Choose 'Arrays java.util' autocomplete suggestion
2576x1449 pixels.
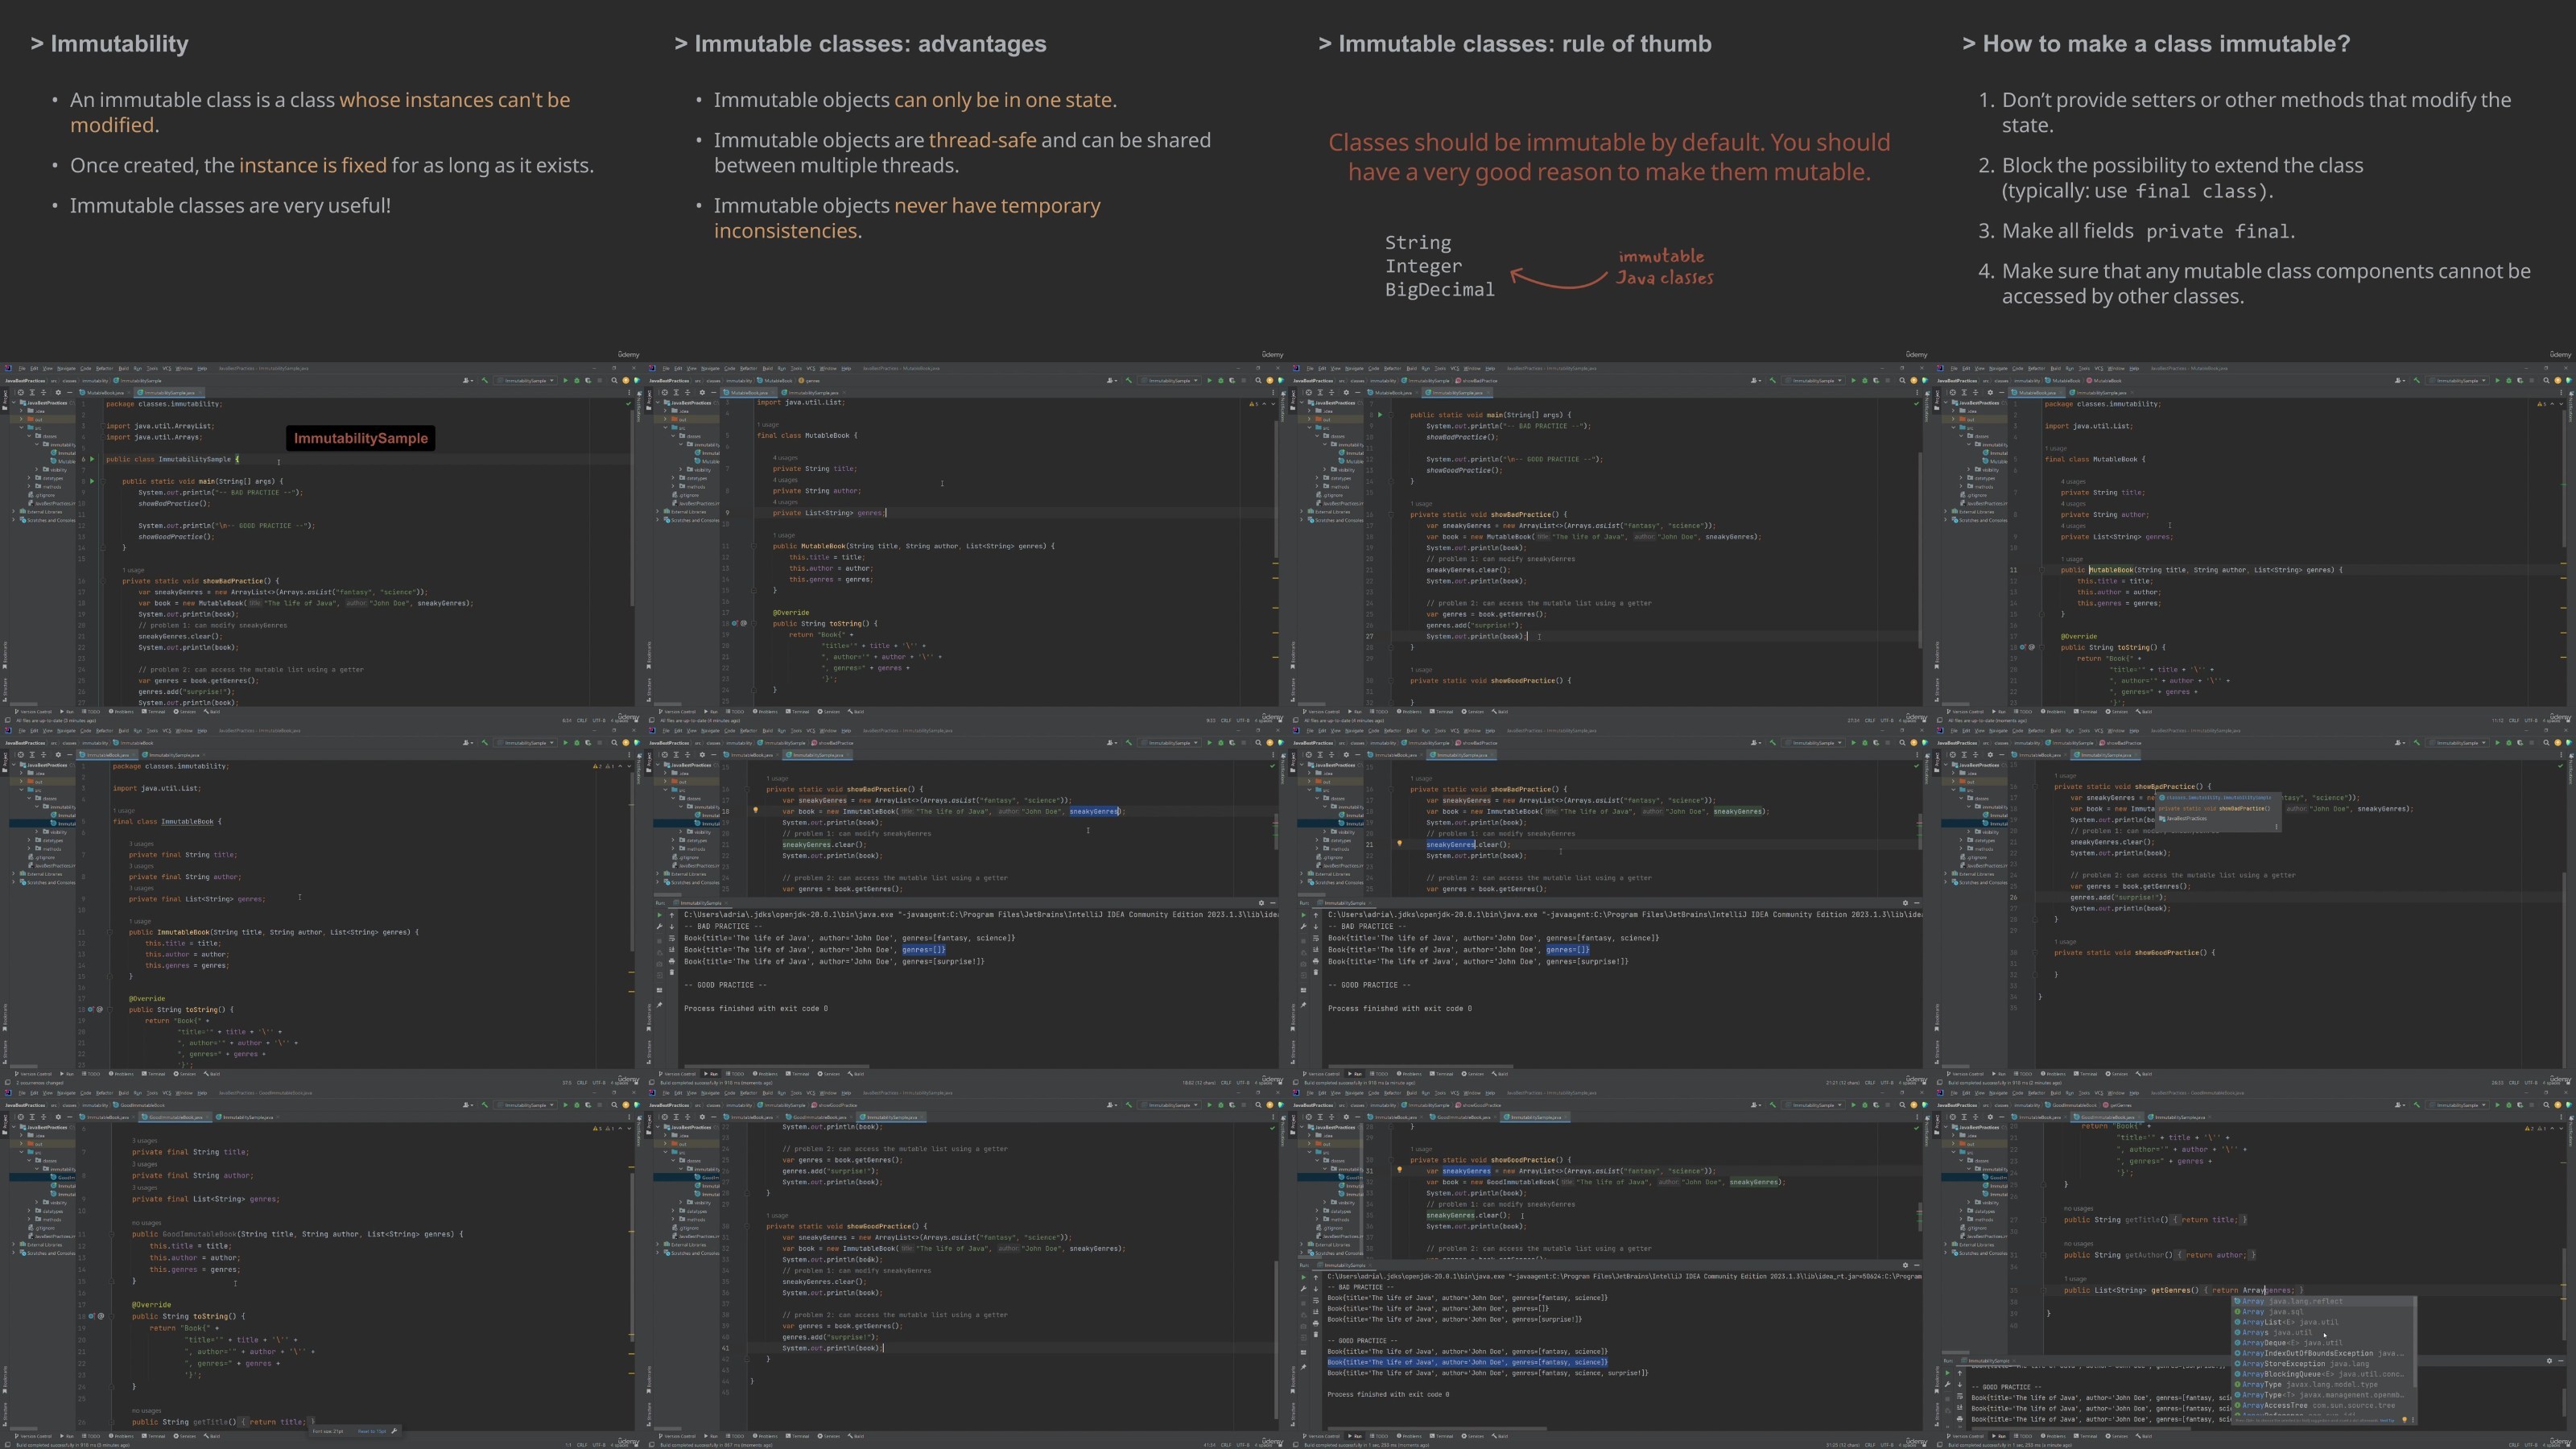tap(2324, 1333)
